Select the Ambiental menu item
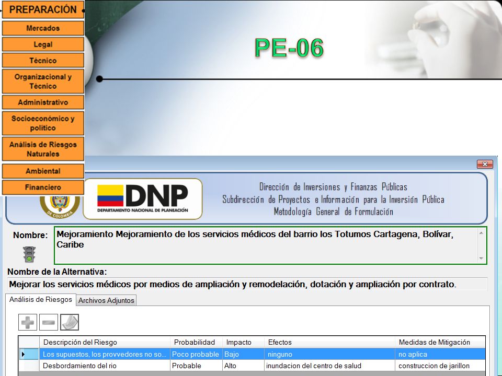The height and width of the screenshot is (376, 502). pos(43,171)
